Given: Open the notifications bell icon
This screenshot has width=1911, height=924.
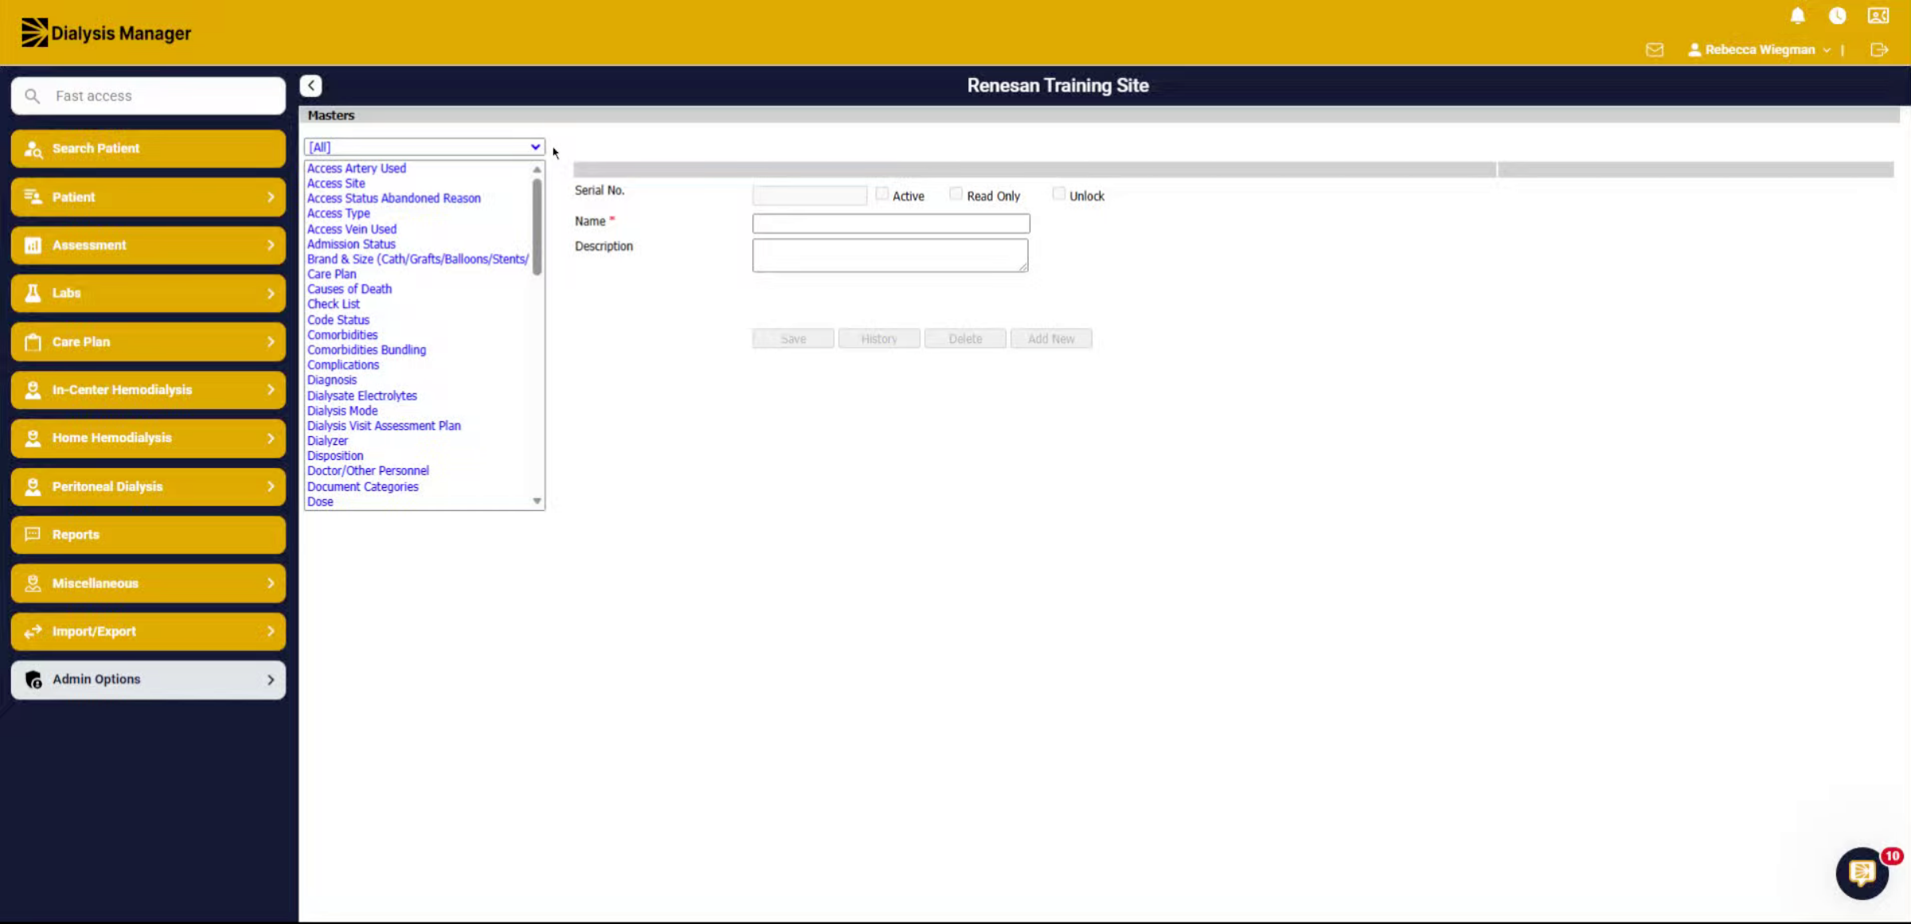Looking at the screenshot, I should coord(1797,16).
